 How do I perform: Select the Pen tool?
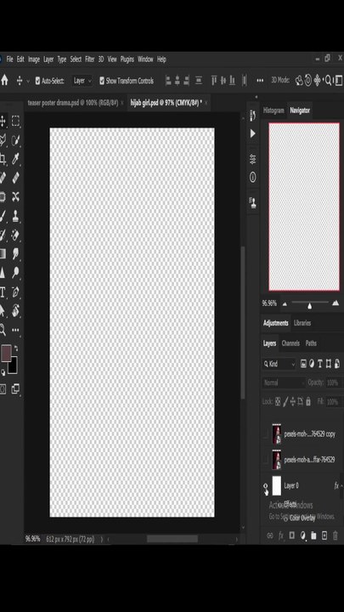click(x=15, y=292)
